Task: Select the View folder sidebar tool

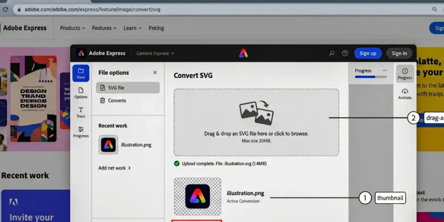Action: 81,73
